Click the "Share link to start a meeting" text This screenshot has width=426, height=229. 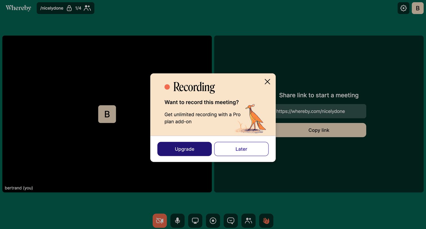click(319, 95)
